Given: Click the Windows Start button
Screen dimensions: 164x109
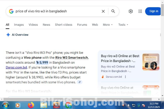Looking at the screenshot, I should coord(5,105).
